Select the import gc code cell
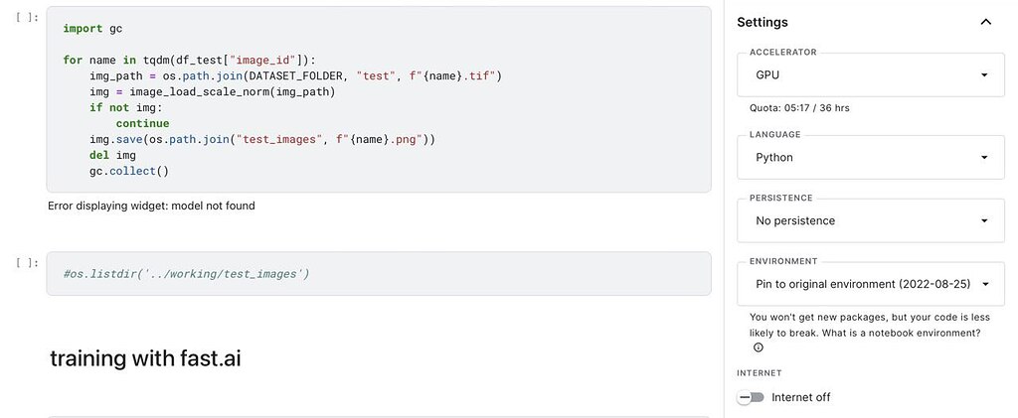 (x=379, y=100)
